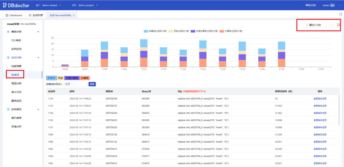Click the SQL text in session 1064 row
The image size is (344, 167).
pos(203,156)
